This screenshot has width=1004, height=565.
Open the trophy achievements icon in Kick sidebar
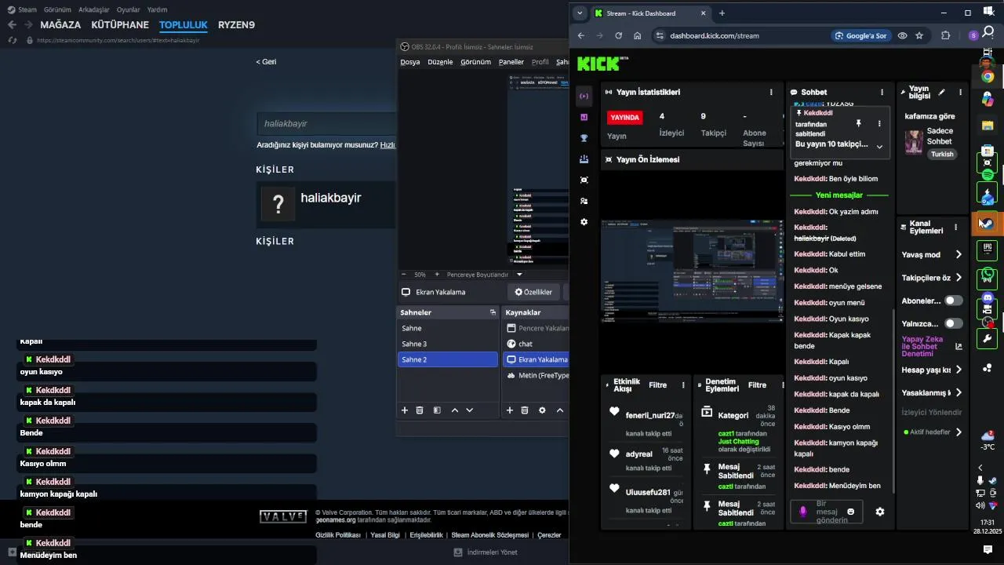(584, 138)
